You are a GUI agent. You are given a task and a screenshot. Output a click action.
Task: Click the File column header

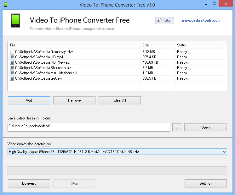pyautogui.click(x=74, y=45)
